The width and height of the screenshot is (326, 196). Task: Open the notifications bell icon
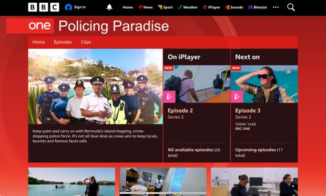pos(109,7)
